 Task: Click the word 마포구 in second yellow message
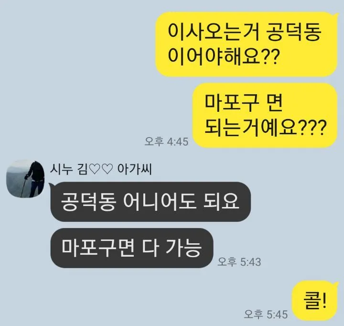tap(231, 103)
